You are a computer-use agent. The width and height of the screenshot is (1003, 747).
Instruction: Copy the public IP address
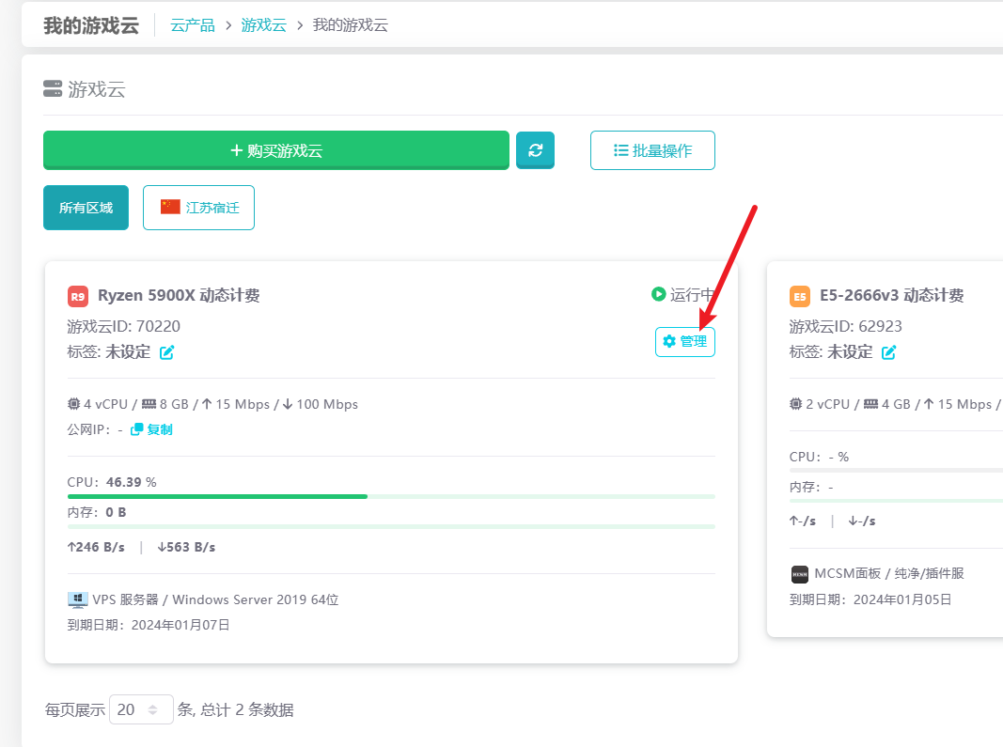point(151,429)
